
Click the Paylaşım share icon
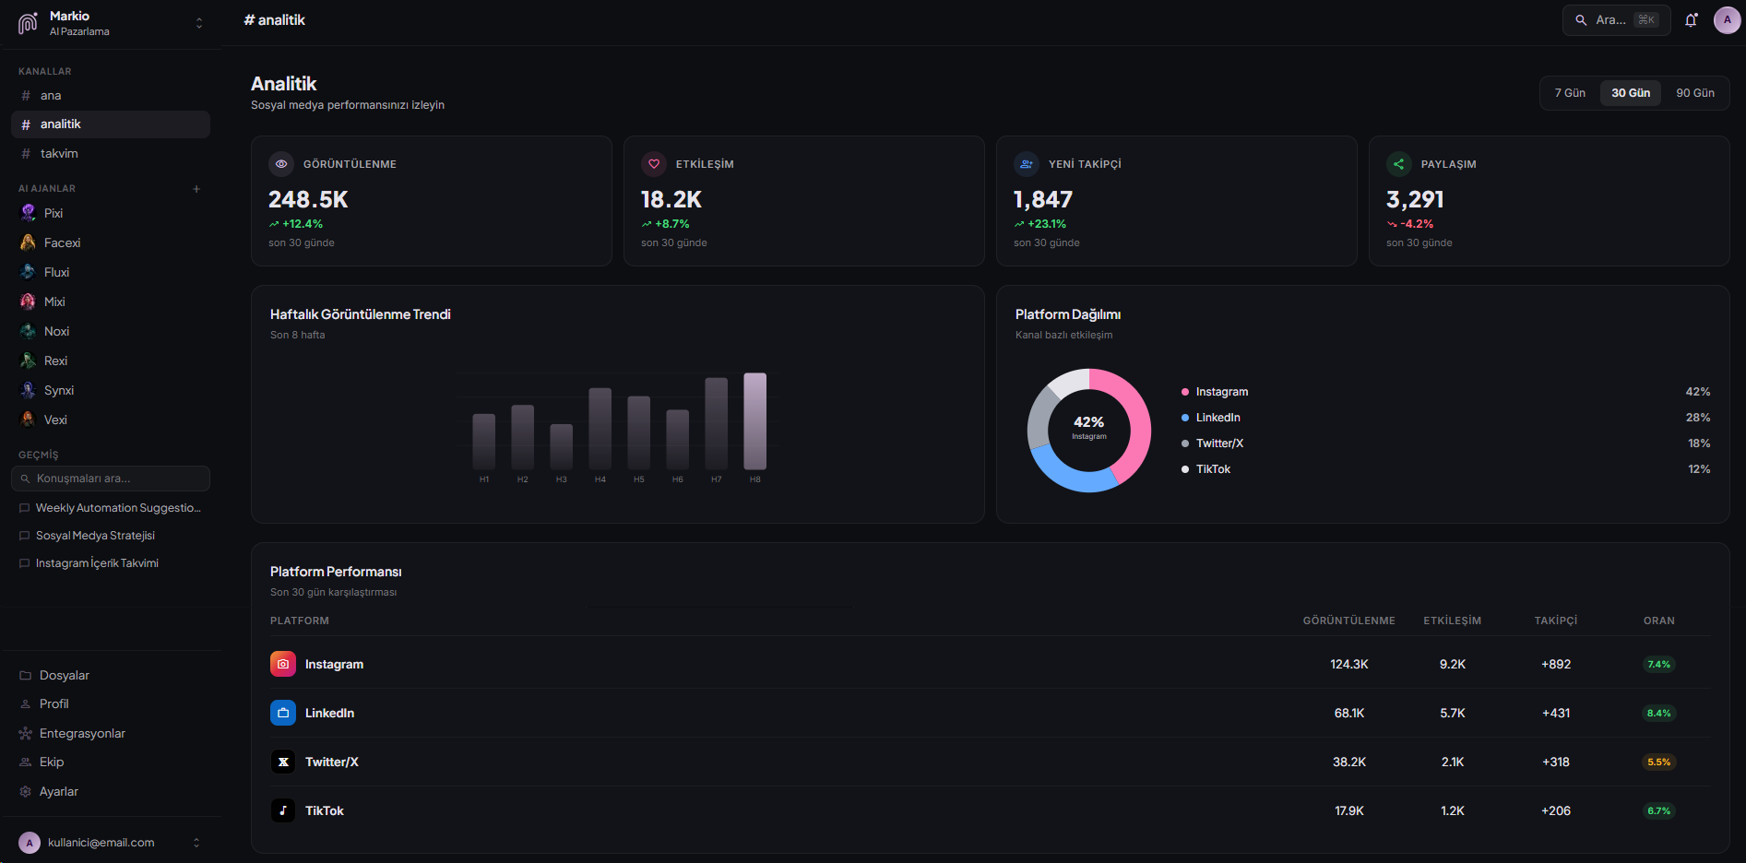1398,163
